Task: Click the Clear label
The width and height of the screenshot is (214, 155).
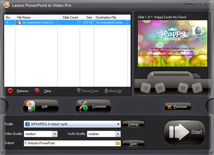Action: pos(47,91)
